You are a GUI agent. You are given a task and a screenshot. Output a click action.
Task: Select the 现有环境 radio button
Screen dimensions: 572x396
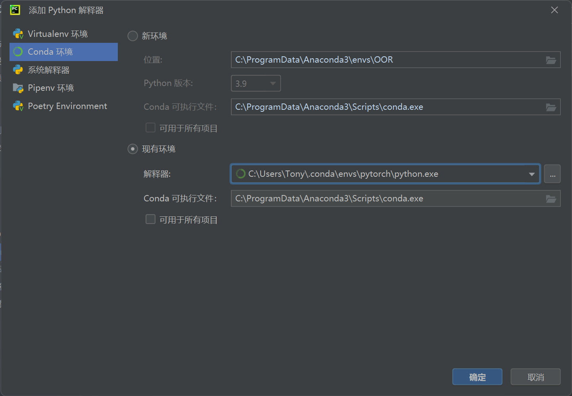point(132,149)
